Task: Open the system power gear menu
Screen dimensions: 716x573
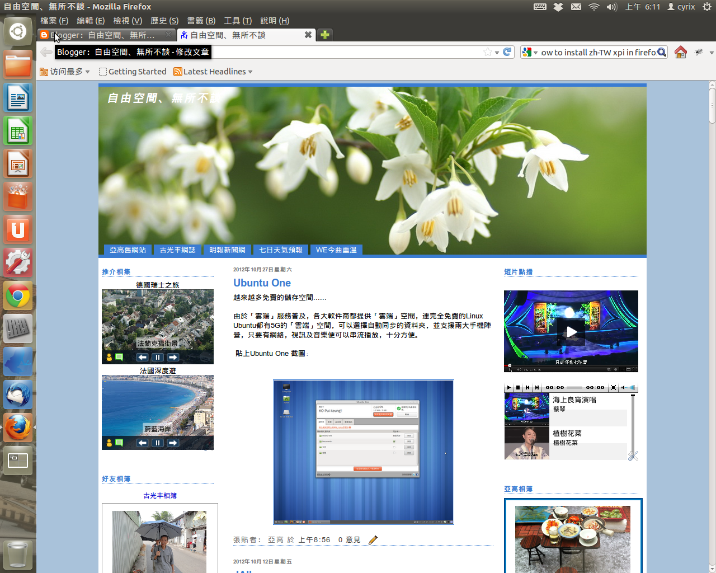Action: coord(707,7)
